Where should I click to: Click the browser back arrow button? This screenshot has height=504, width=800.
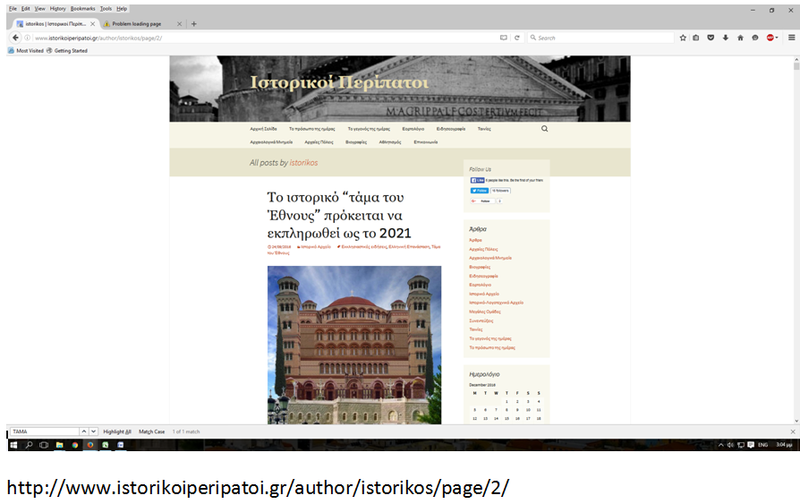(x=15, y=38)
